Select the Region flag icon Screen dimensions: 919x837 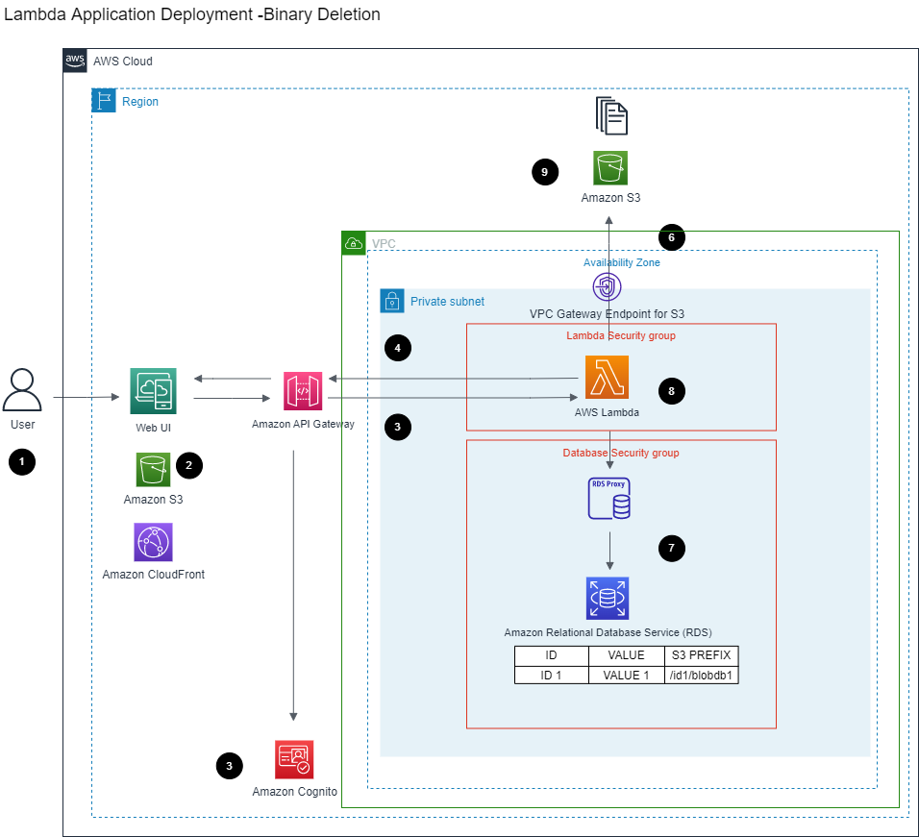click(104, 101)
